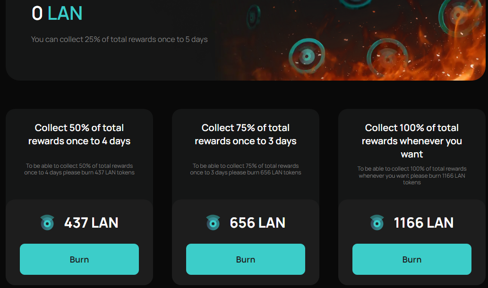Select the LAN token icon next to 656 LAN
This screenshot has width=488, height=288.
coord(213,222)
